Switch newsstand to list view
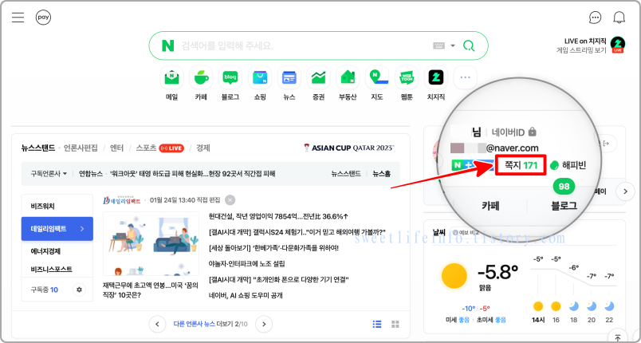Screen dimensions: 641x343 (x=377, y=324)
